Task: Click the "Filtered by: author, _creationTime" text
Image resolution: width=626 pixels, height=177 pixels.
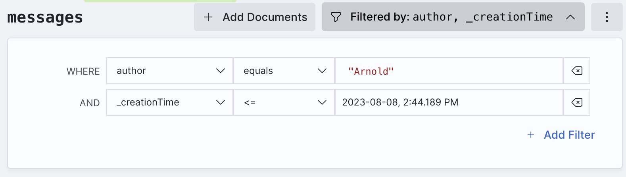Action: [x=451, y=17]
